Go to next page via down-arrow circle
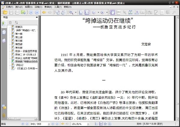180x127 pixels. pos(37,12)
